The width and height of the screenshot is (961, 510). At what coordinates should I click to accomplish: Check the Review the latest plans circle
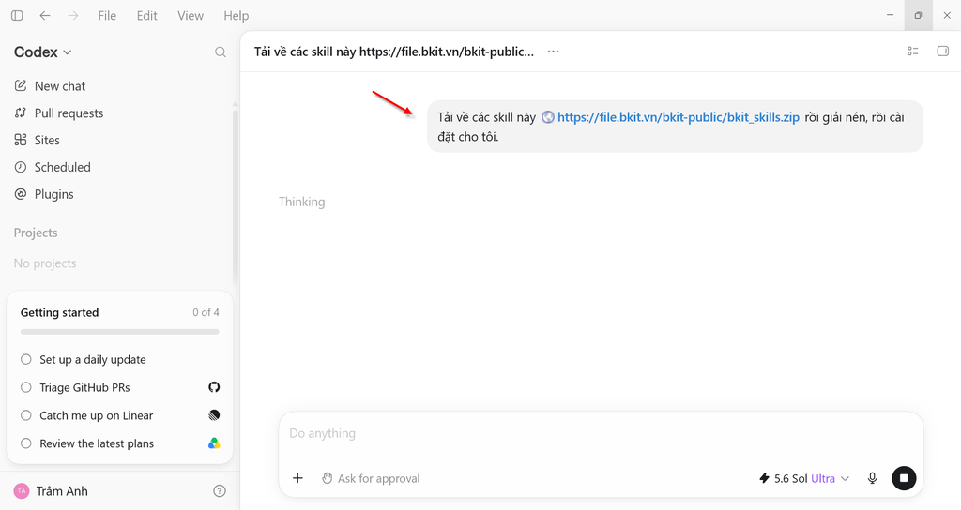point(25,443)
